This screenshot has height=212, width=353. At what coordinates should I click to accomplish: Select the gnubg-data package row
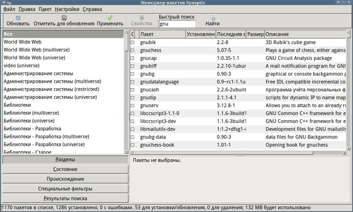(x=238, y=137)
